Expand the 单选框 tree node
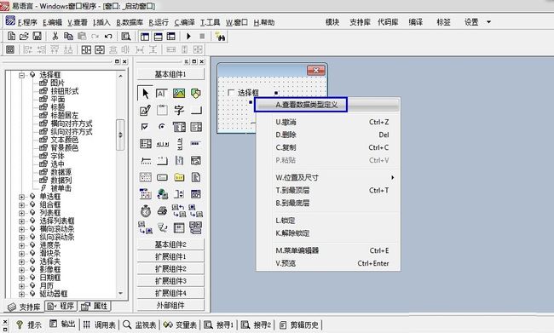 (x=22, y=197)
